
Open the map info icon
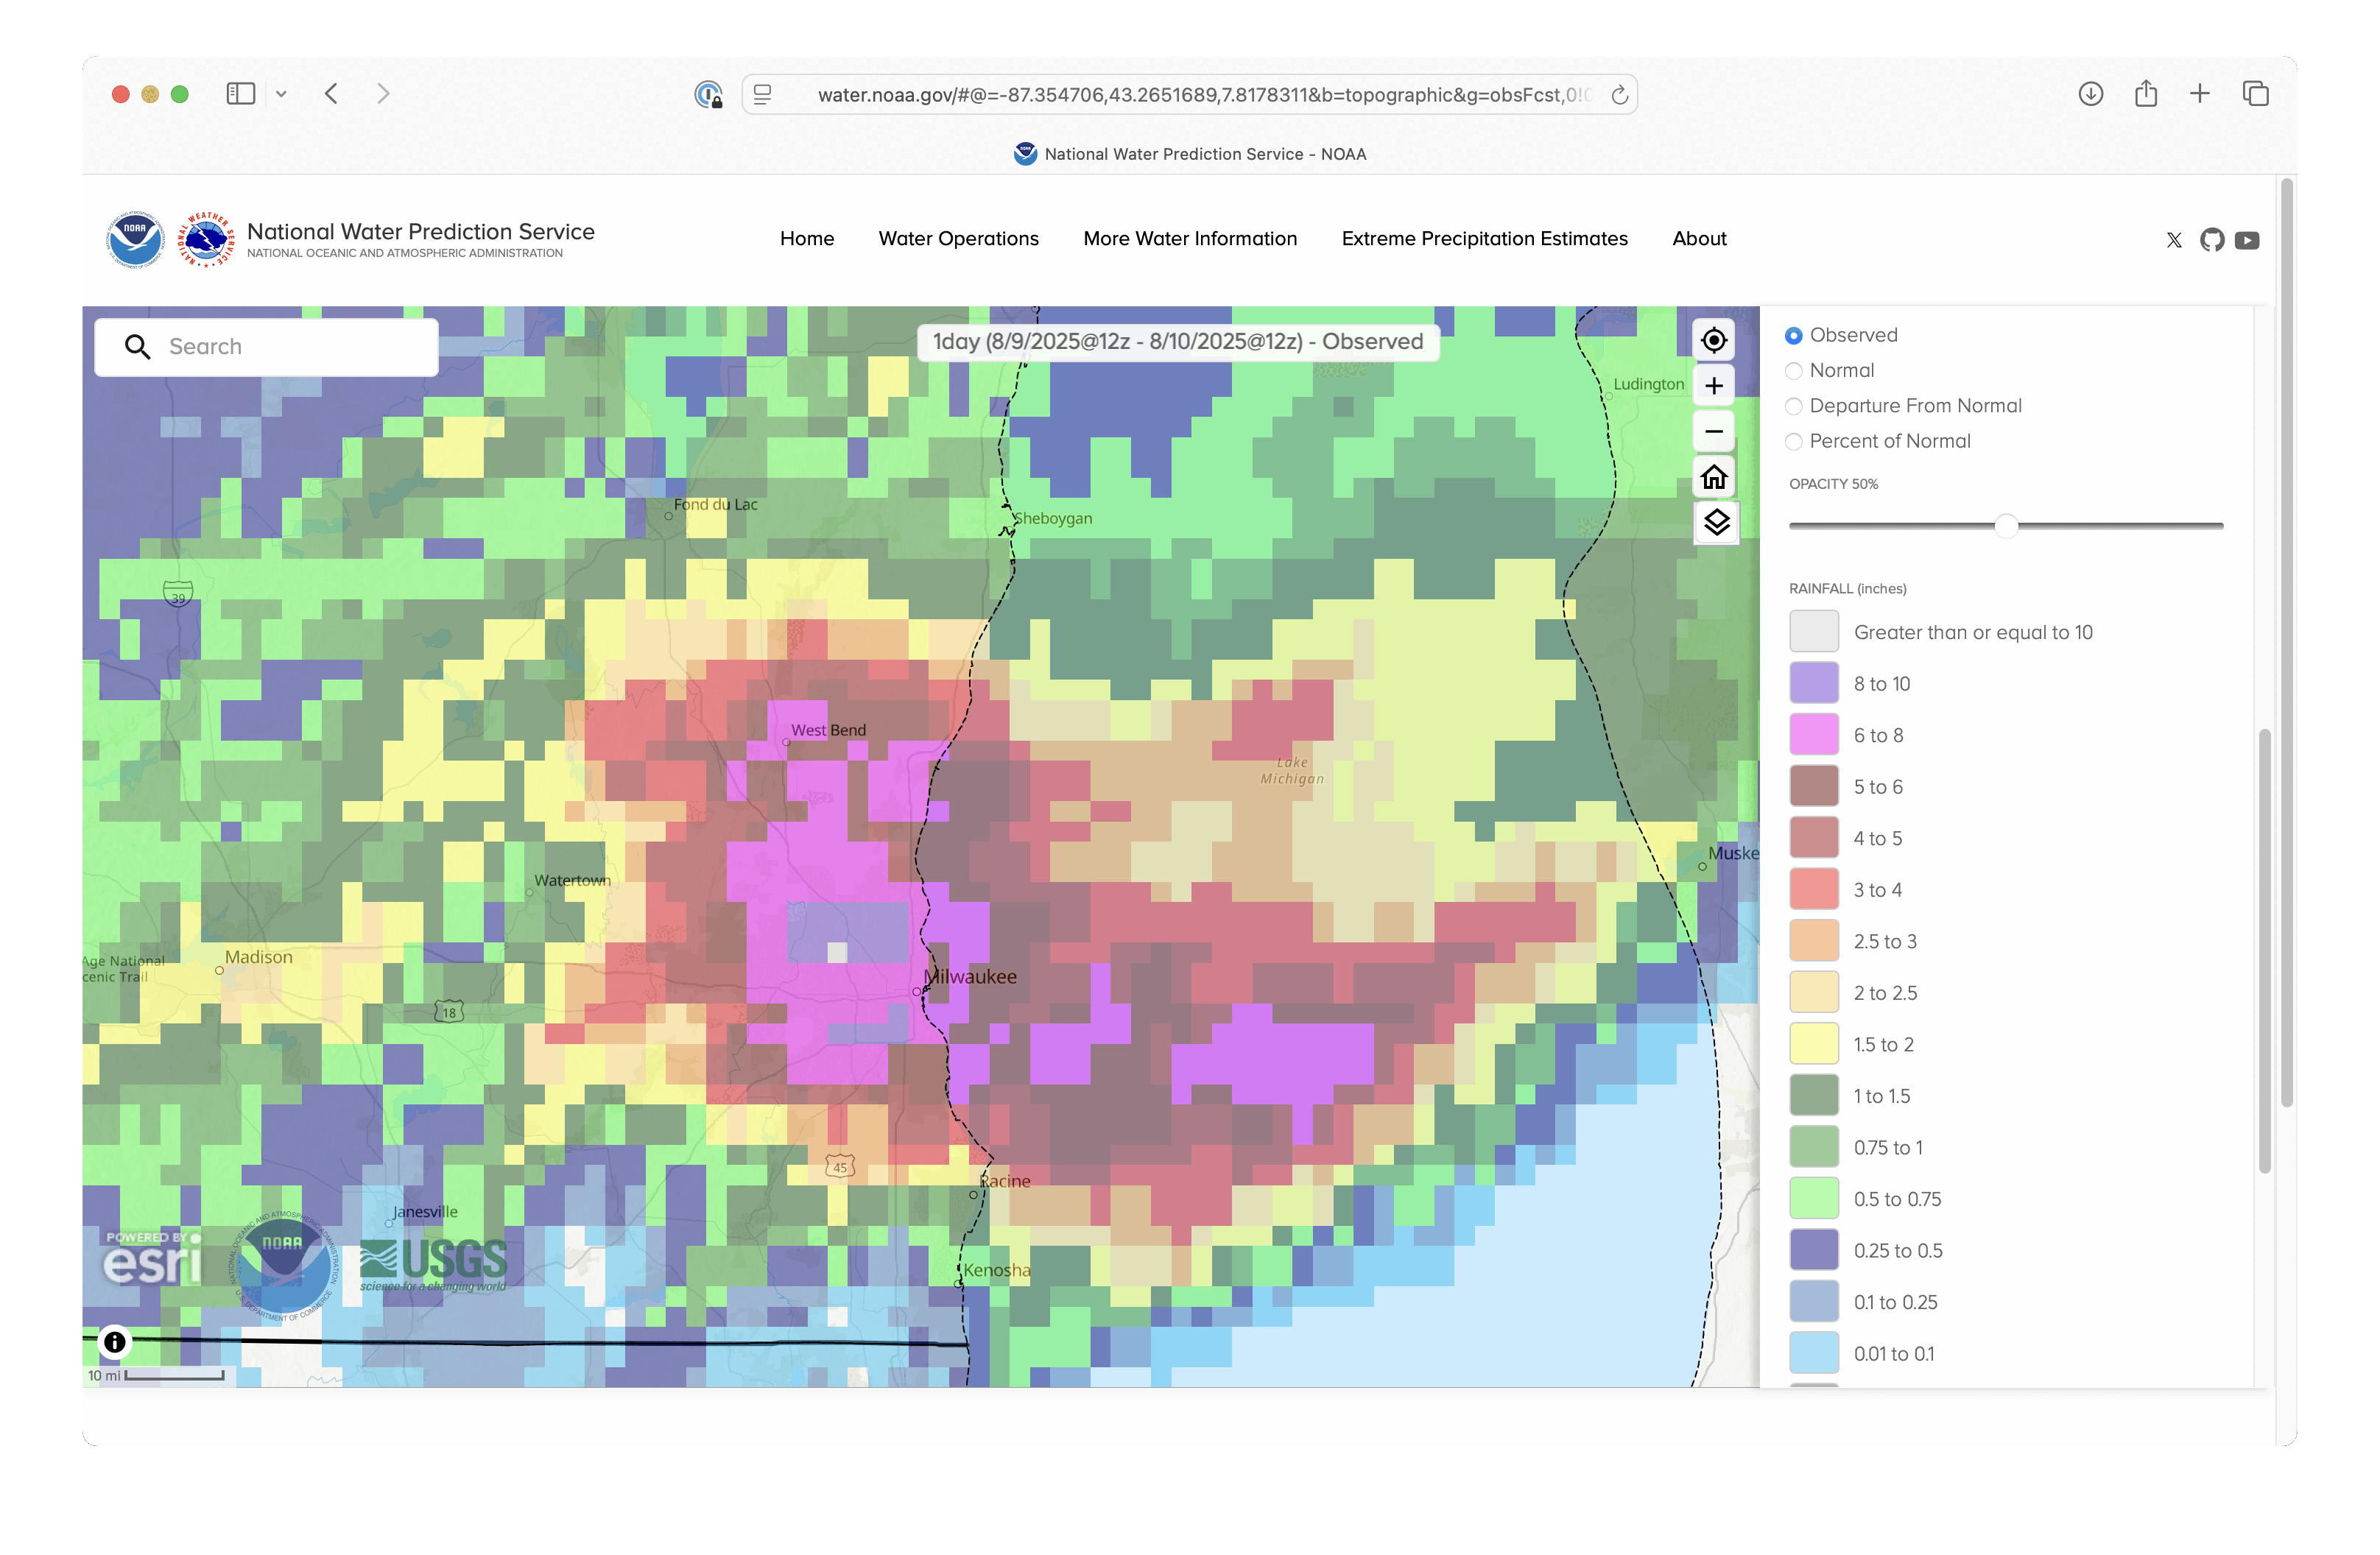(115, 1342)
